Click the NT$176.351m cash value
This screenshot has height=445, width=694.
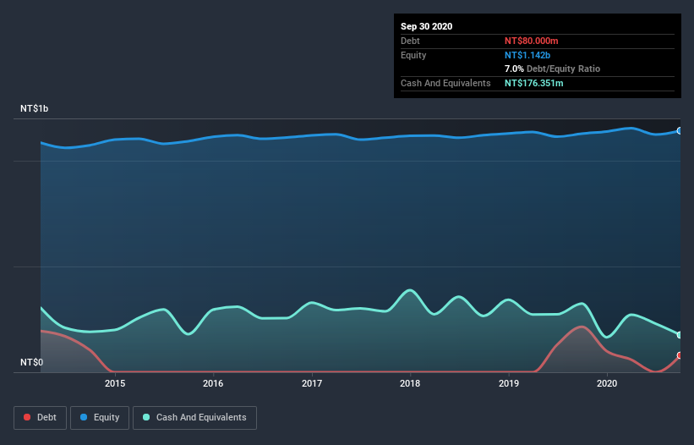pyautogui.click(x=533, y=83)
